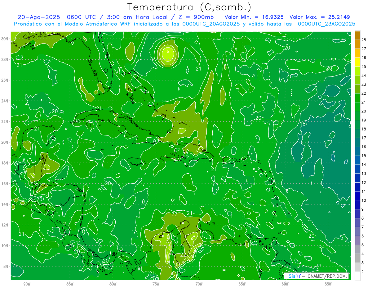The width and height of the screenshot is (372, 288).
Task: Click the 14N latitude axis label
Action: (5, 204)
